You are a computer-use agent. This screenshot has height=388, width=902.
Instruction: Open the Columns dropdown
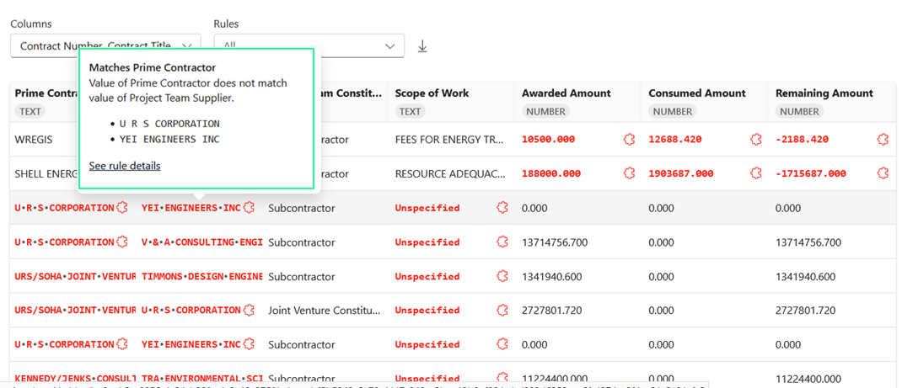tap(105, 46)
